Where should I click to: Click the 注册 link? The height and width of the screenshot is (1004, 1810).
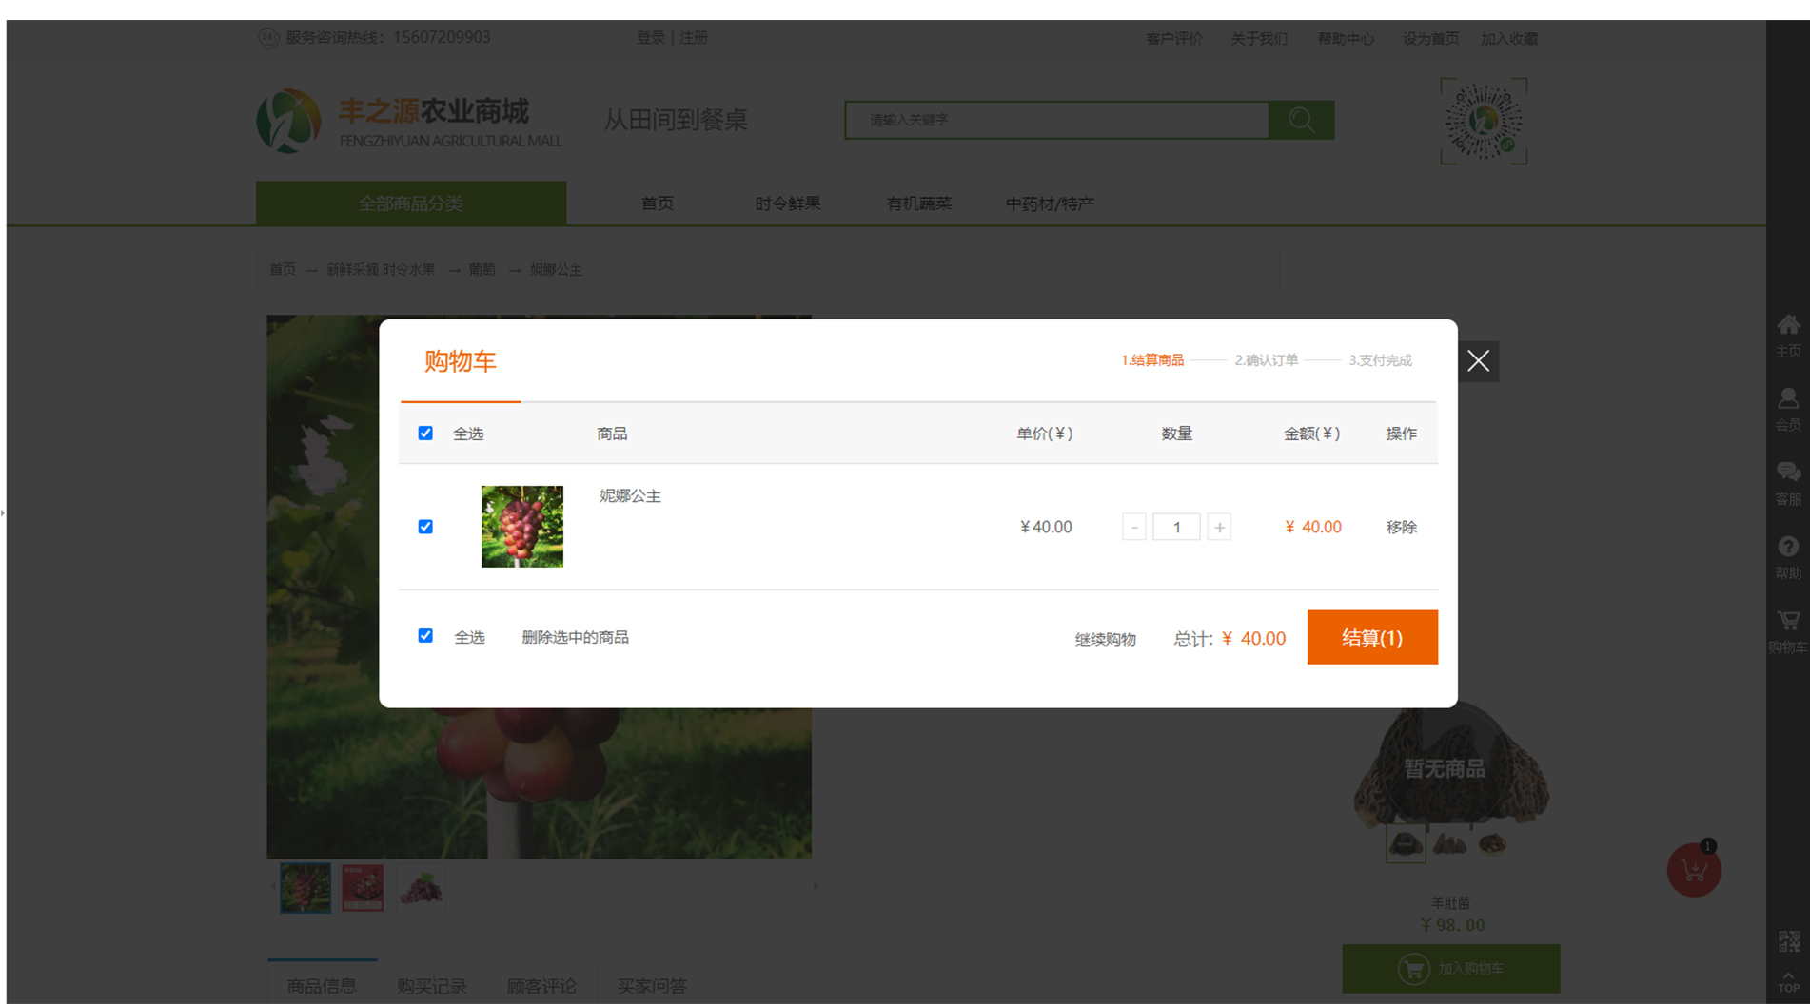(694, 37)
